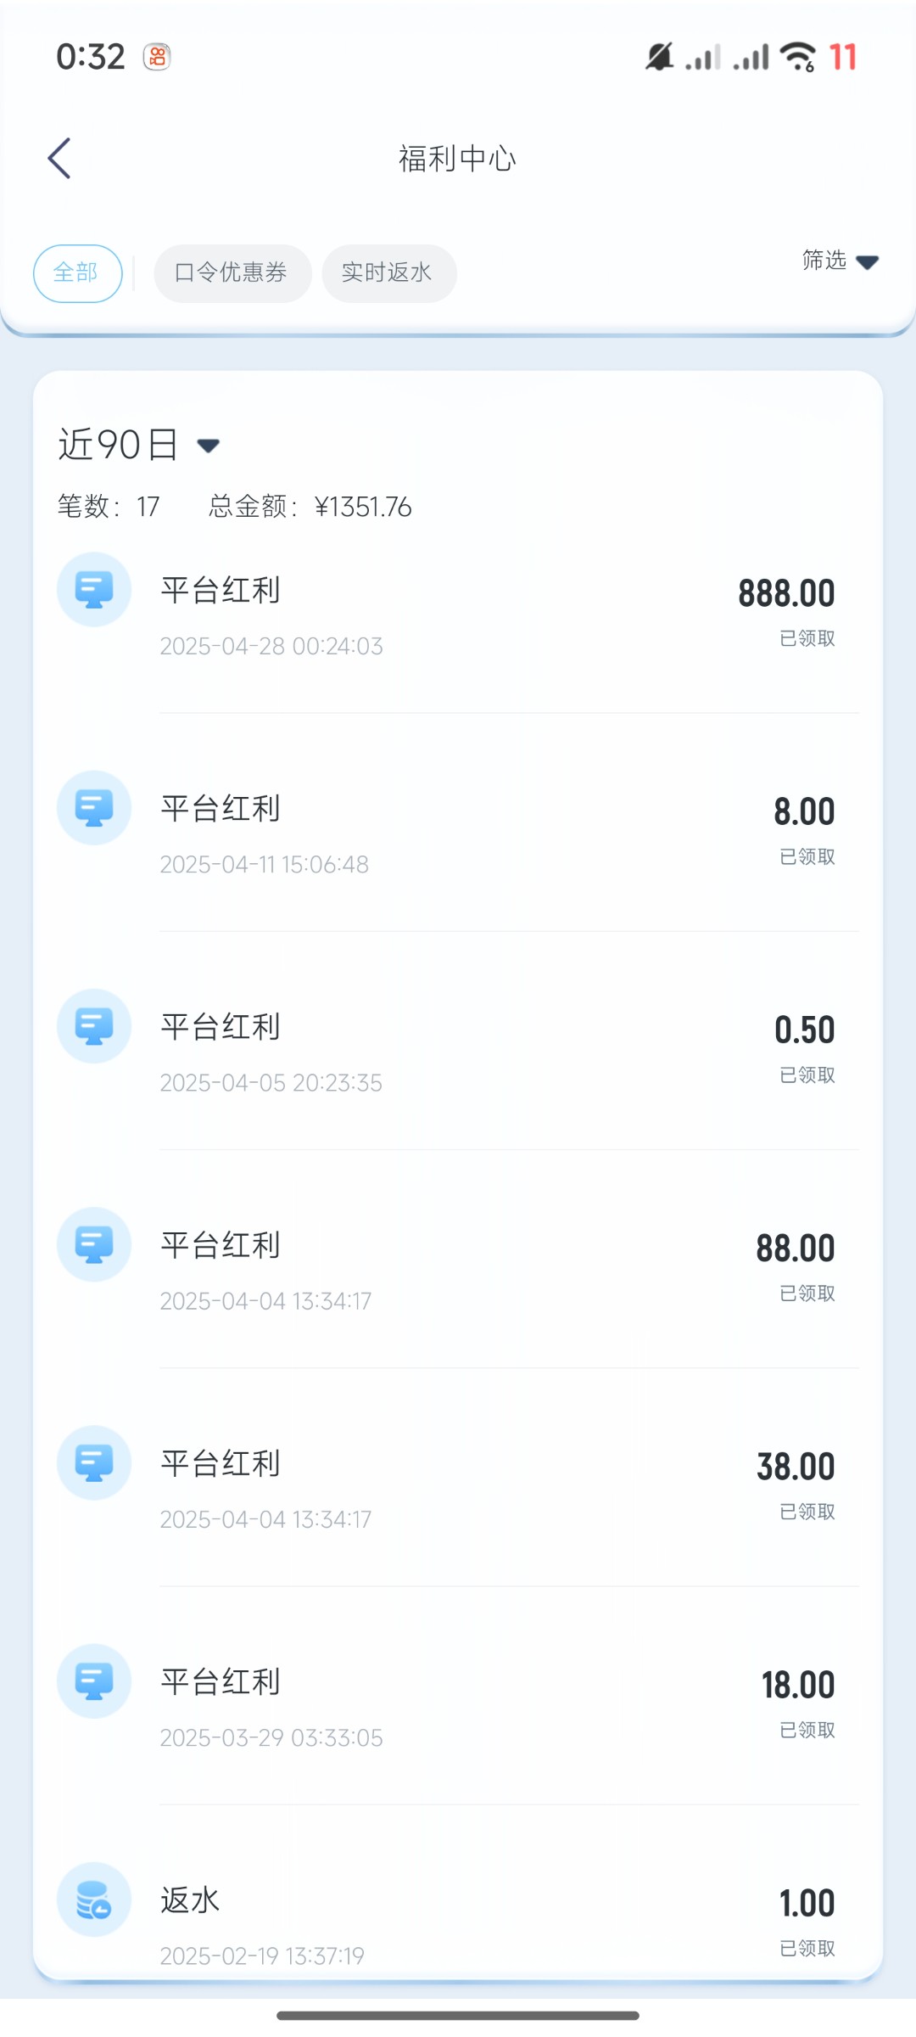Tap the 888.00 platform bonus icon

pos(94,590)
